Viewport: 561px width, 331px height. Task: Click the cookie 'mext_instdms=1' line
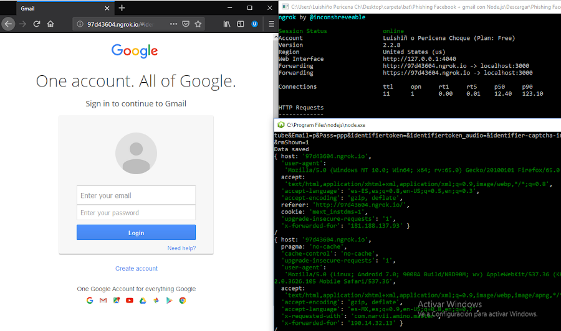click(x=324, y=212)
